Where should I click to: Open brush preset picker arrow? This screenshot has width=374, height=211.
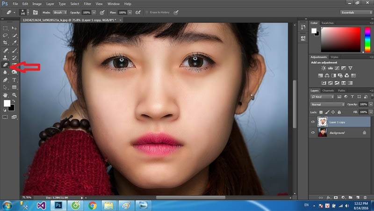point(28,13)
